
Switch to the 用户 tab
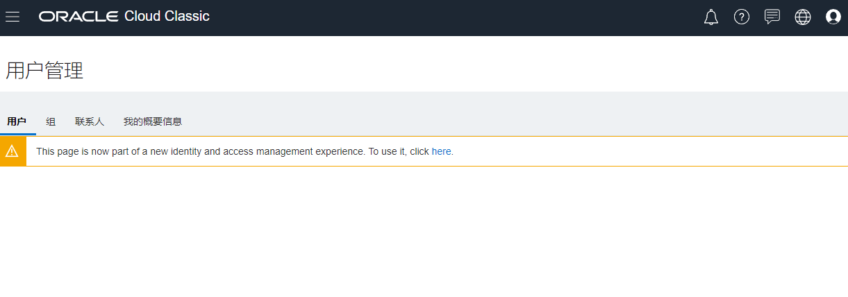[x=17, y=121]
